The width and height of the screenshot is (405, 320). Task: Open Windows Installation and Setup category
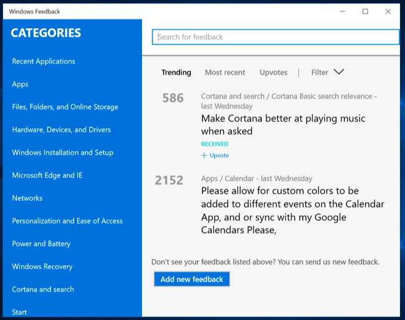(x=62, y=153)
